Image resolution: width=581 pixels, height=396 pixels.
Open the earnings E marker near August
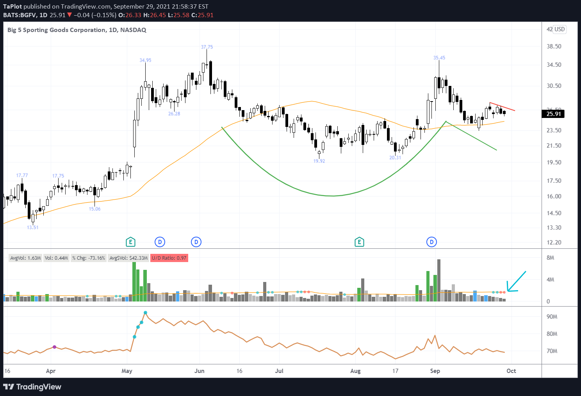(359, 242)
